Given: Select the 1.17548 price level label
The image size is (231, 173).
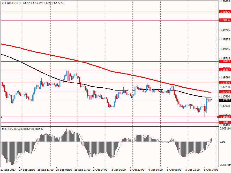Looking at the screenshot, I should tap(225, 92).
